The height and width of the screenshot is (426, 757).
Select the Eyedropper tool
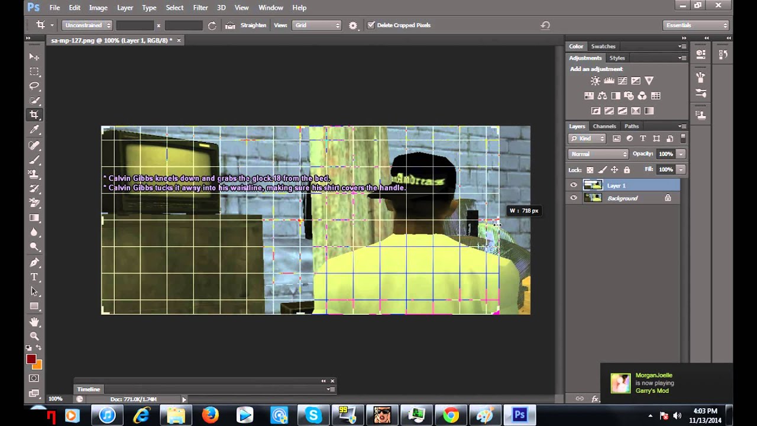coord(34,130)
